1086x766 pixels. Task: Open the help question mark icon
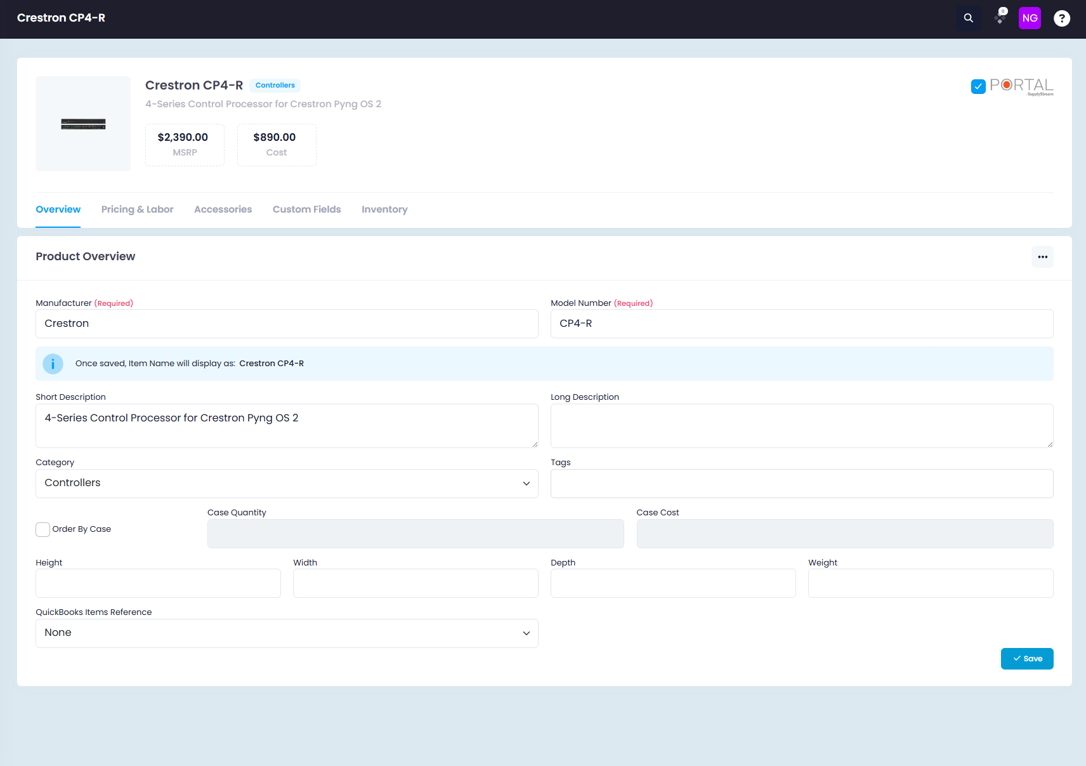[x=1061, y=18]
